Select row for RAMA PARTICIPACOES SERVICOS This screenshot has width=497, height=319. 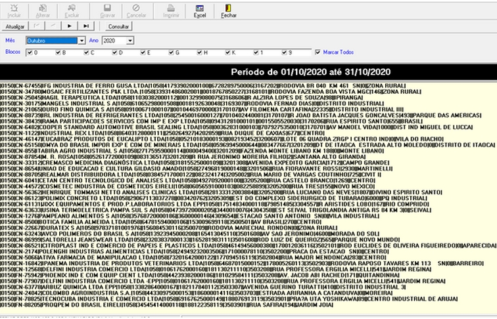click(x=211, y=121)
